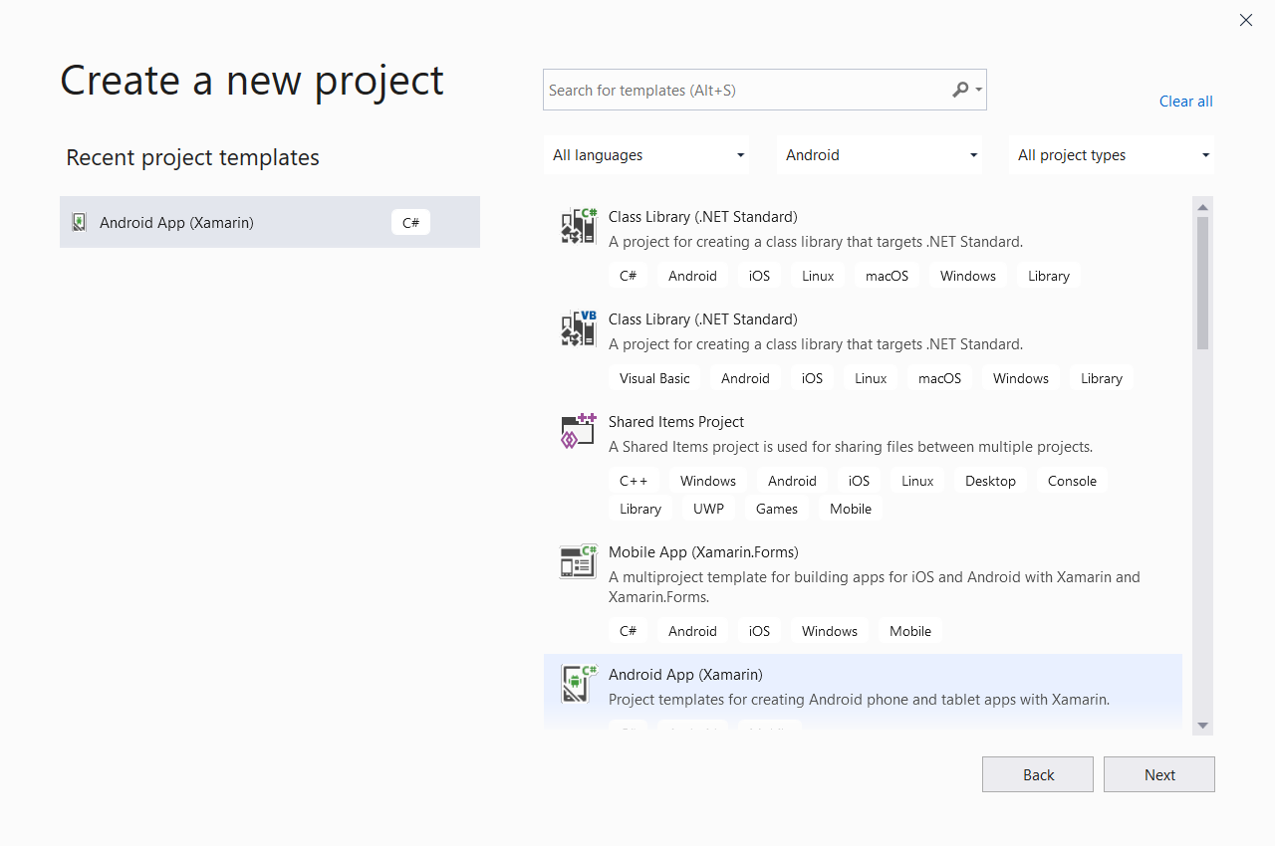This screenshot has height=846, width=1275.
Task: Click the VB Class Library template icon
Action: [x=579, y=328]
